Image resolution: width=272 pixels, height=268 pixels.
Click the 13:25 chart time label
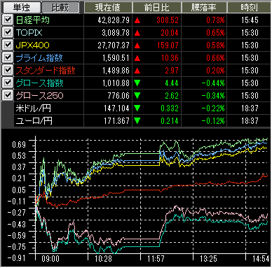click(208, 259)
